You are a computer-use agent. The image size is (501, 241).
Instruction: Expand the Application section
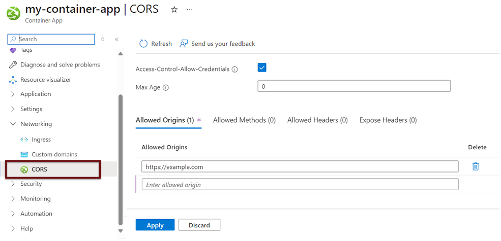(36, 94)
